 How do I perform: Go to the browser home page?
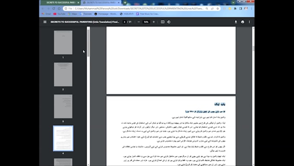point(59,9)
